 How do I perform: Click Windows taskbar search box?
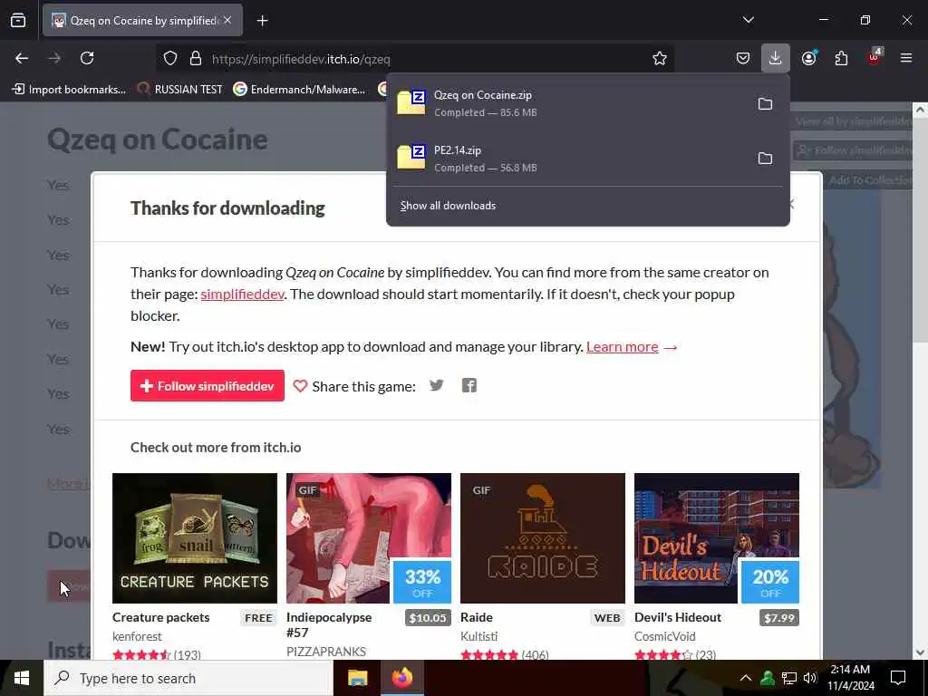click(188, 678)
